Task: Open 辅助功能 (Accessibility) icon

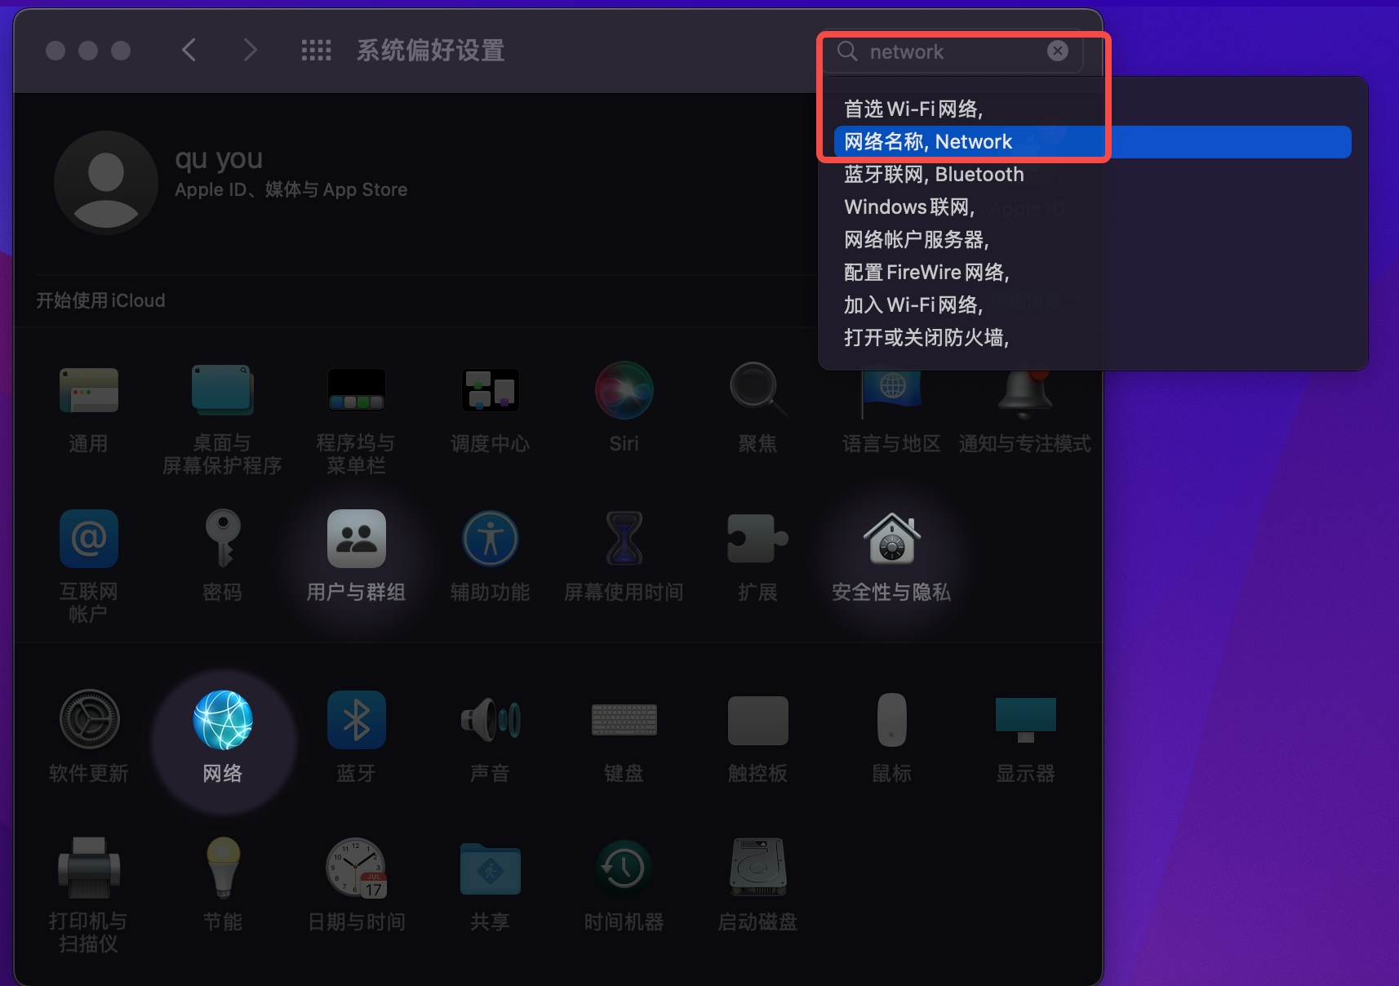Action: 490,539
